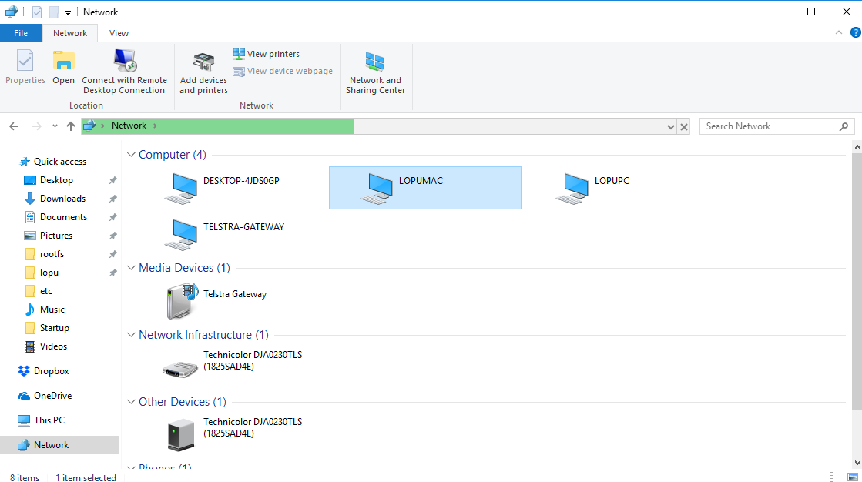
Task: Go back using the back arrow
Action: point(13,126)
